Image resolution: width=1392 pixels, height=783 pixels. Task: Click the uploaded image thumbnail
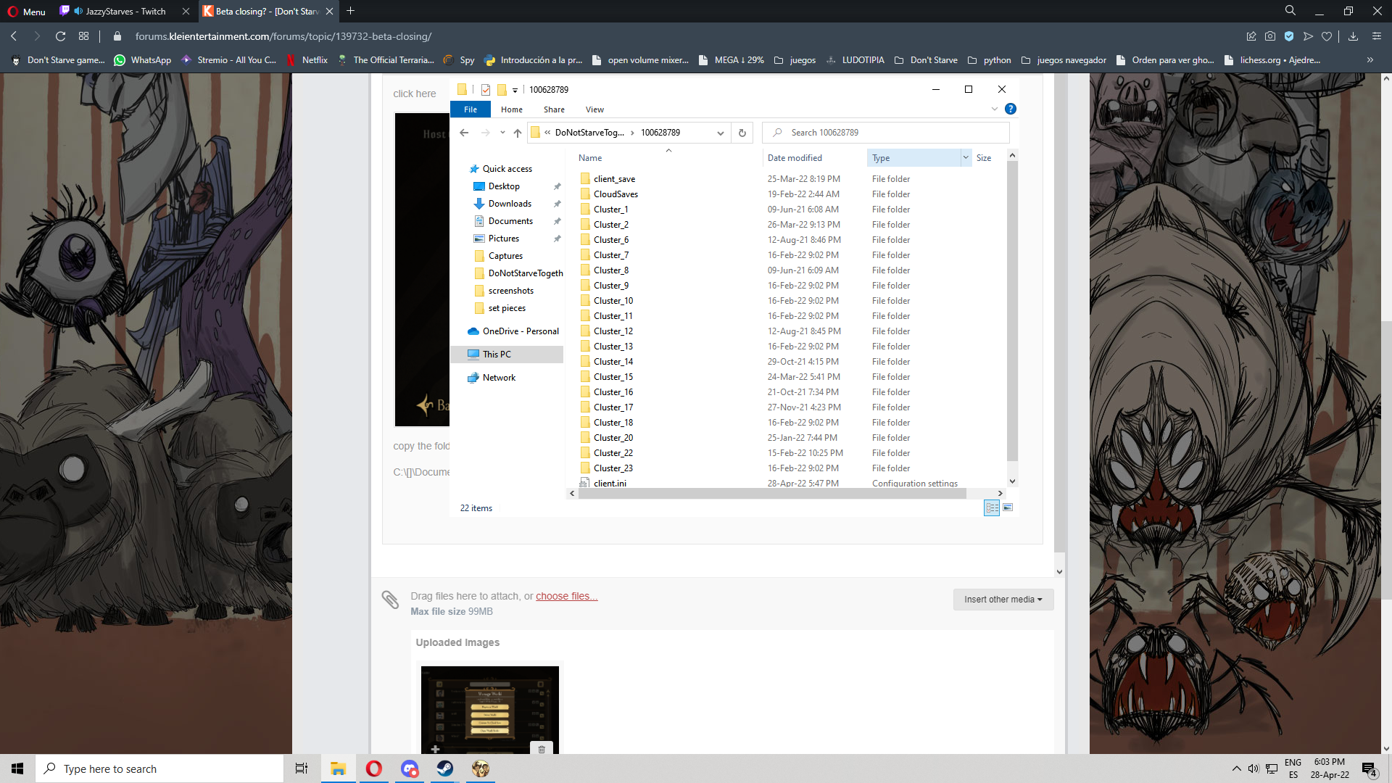[x=489, y=707]
